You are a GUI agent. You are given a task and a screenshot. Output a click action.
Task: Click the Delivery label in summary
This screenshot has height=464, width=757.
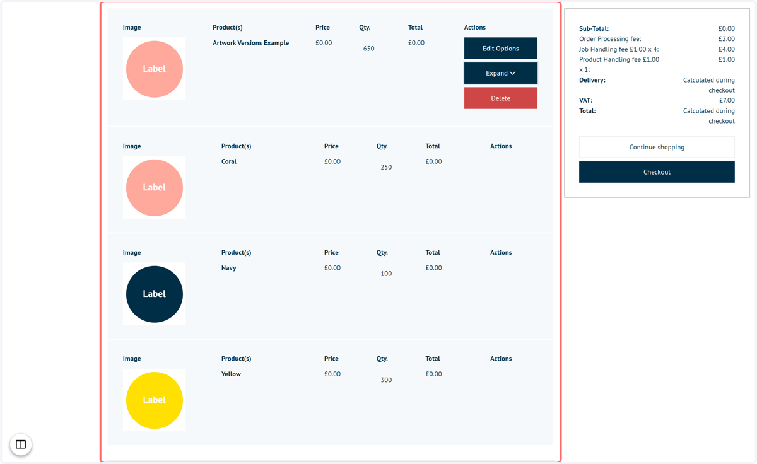[x=592, y=80]
